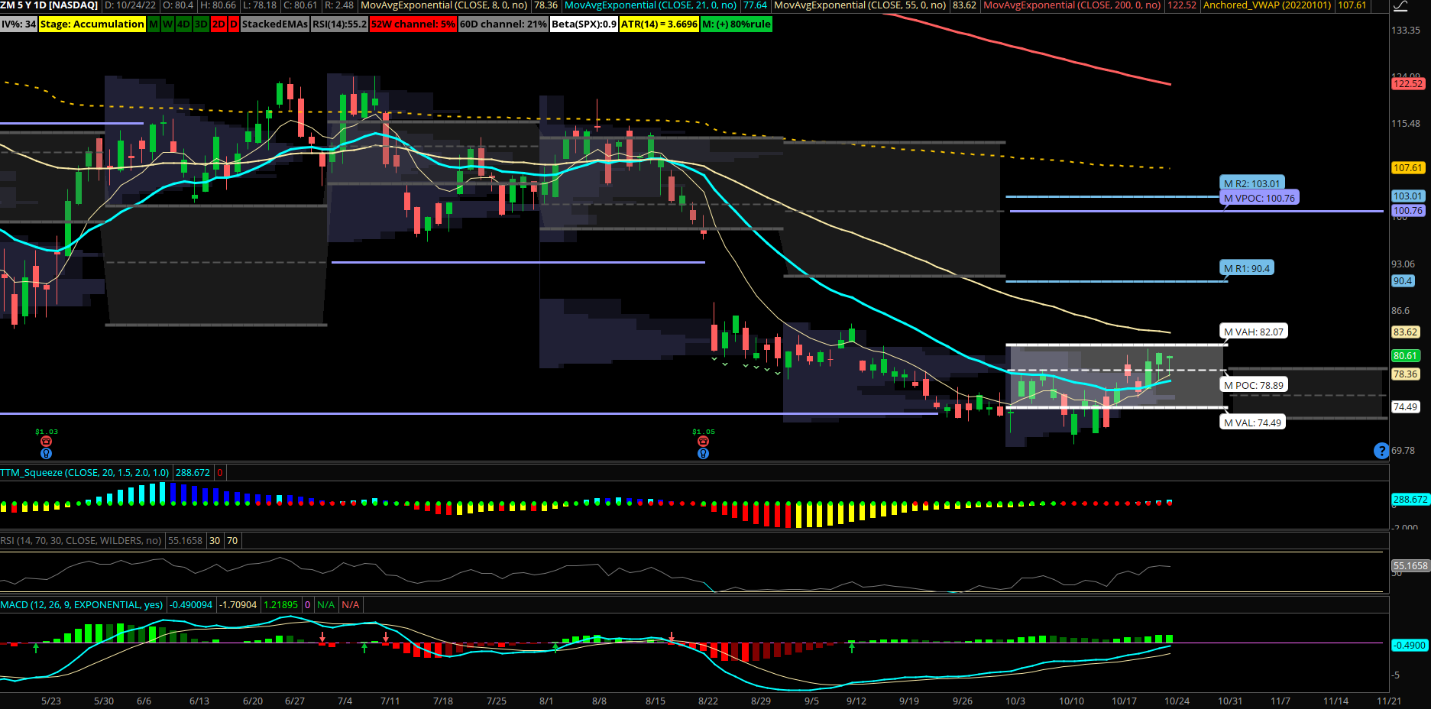Screen dimensions: 1431x709
Task: Click the ATR(14) = 3.6696 label
Action: click(659, 24)
